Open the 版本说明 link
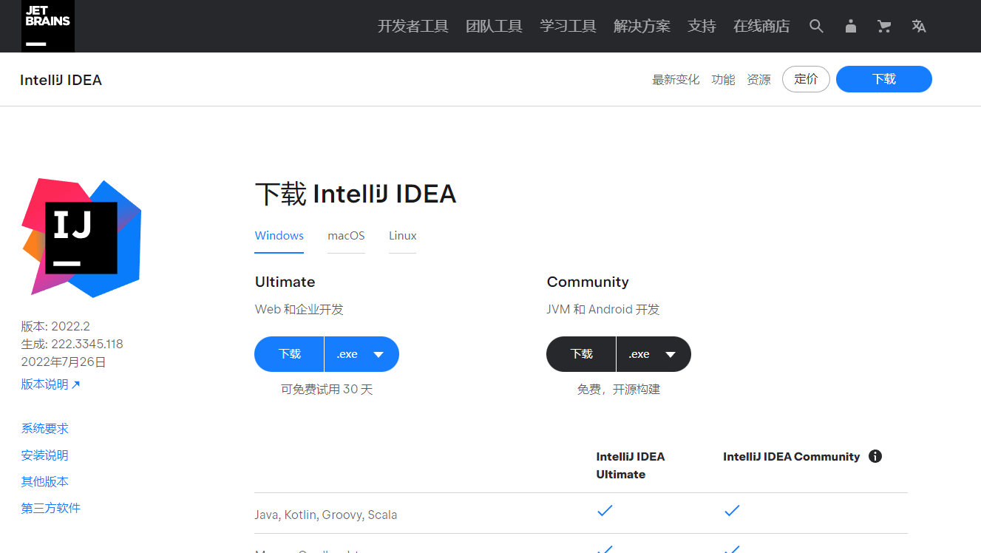 tap(50, 384)
